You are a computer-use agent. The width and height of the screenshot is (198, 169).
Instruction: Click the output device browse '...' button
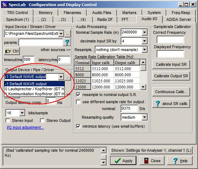point(67,77)
